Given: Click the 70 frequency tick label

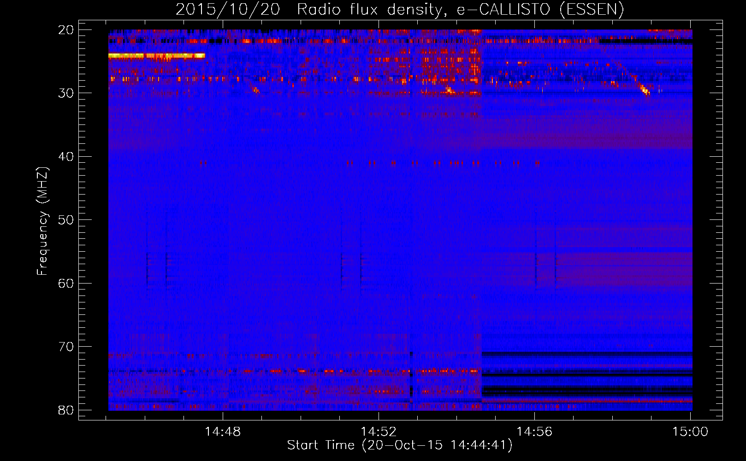Looking at the screenshot, I should [66, 347].
